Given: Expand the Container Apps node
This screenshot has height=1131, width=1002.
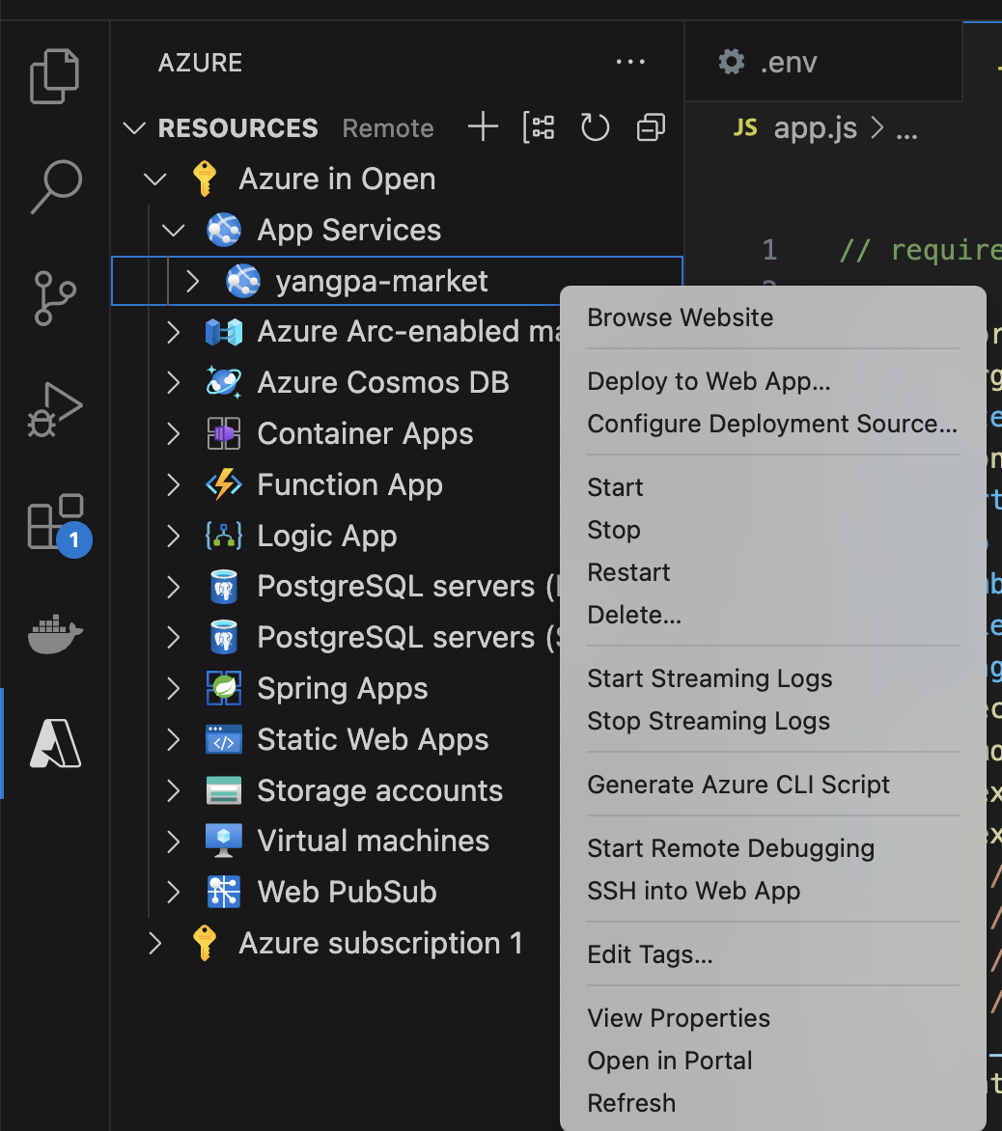Looking at the screenshot, I should tap(173, 433).
